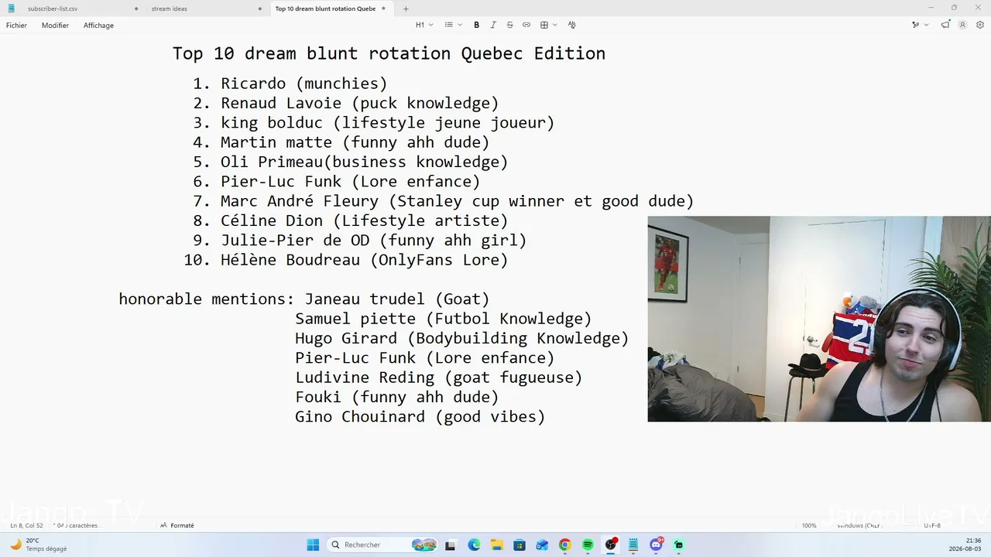The width and height of the screenshot is (991, 557).
Task: Click the line "Gino Chouinard (good vibes)"
Action: coord(420,417)
